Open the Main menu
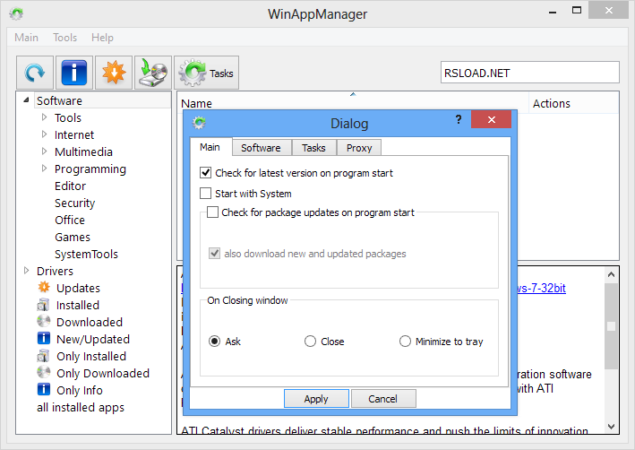This screenshot has height=450, width=635. [x=26, y=38]
